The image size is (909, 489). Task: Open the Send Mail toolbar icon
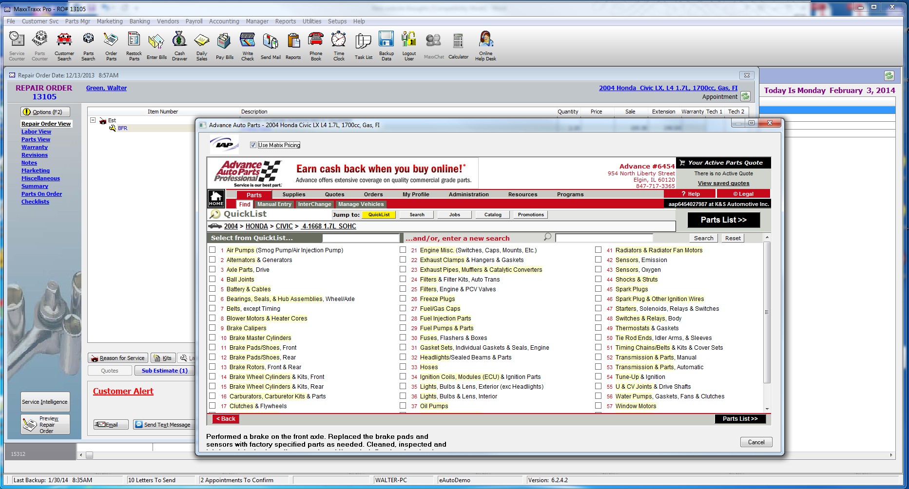point(271,46)
